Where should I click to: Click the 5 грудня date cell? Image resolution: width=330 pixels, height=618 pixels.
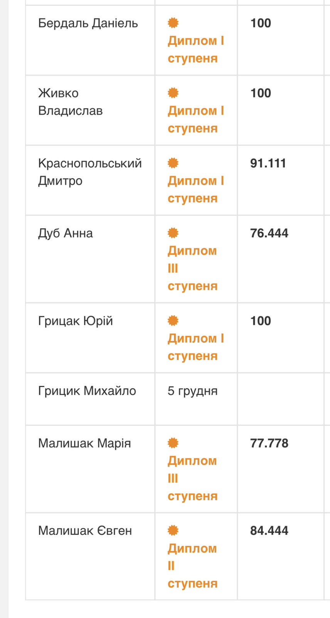[192, 391]
